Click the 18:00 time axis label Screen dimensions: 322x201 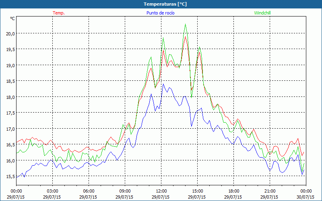tap(234, 191)
